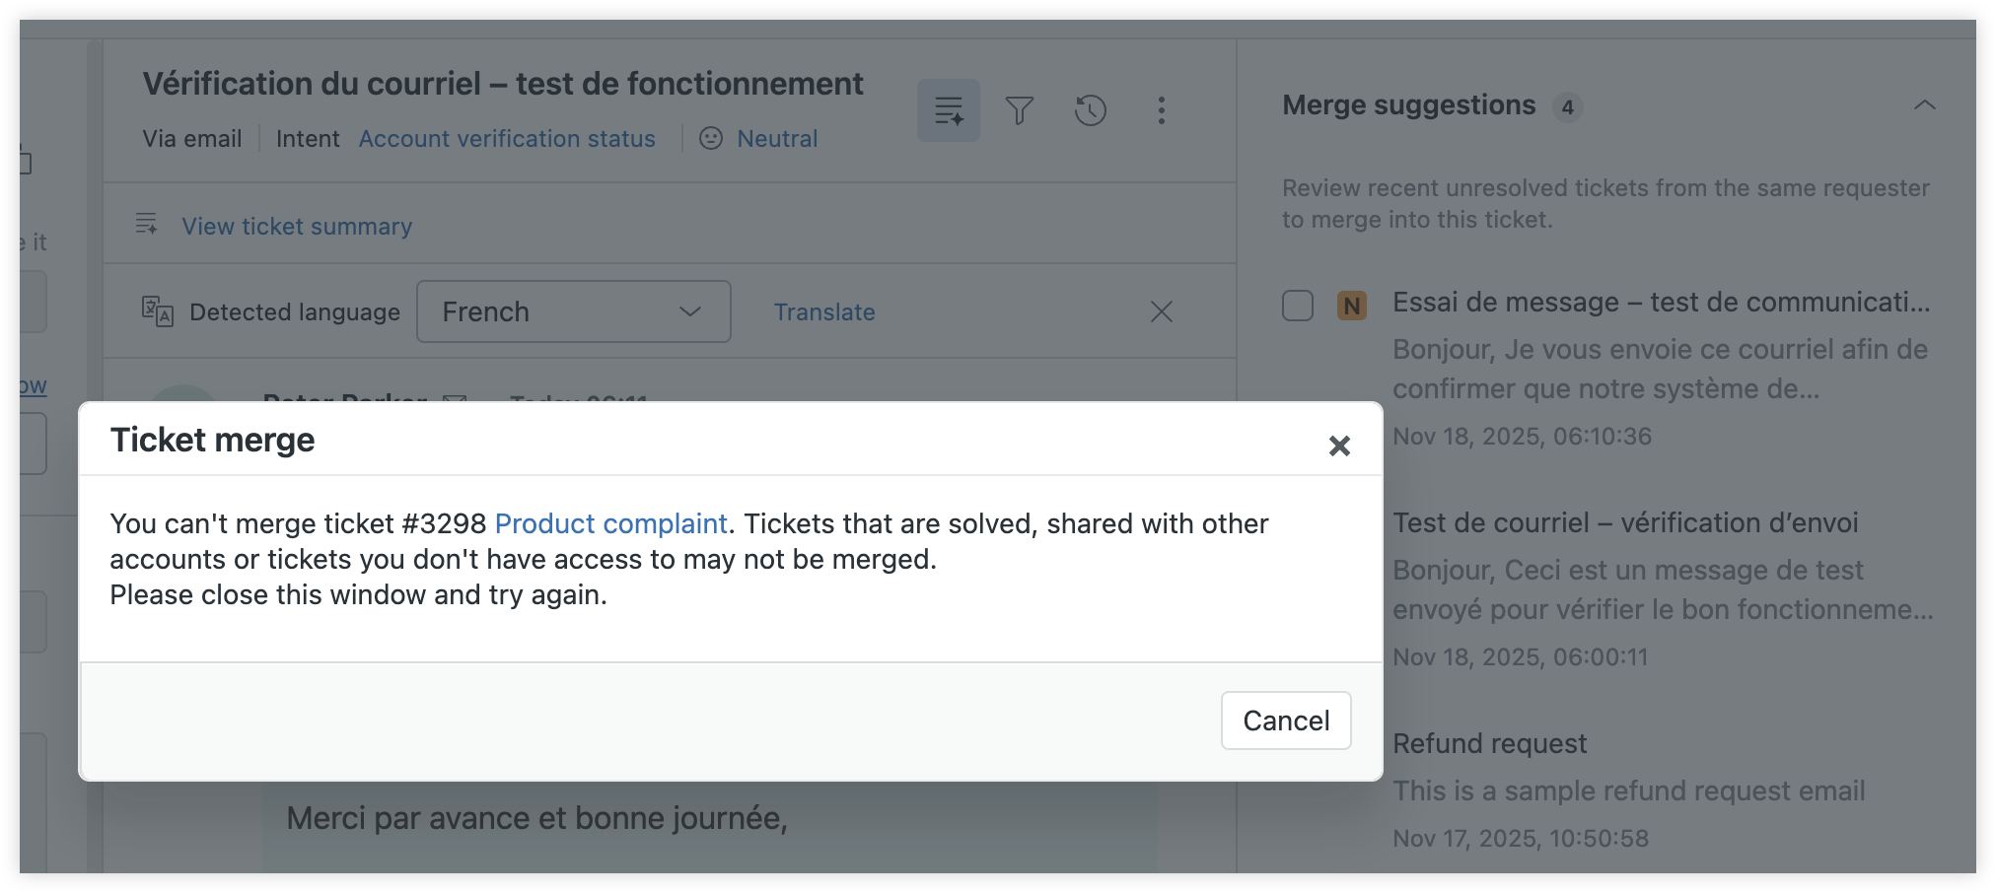The image size is (1996, 893).
Task: Click the Neutral sentiment smiley icon
Action: coord(710,139)
